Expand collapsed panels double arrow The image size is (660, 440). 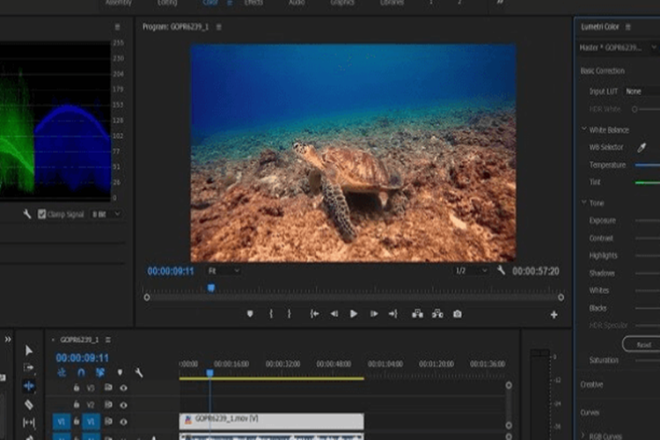[8, 340]
